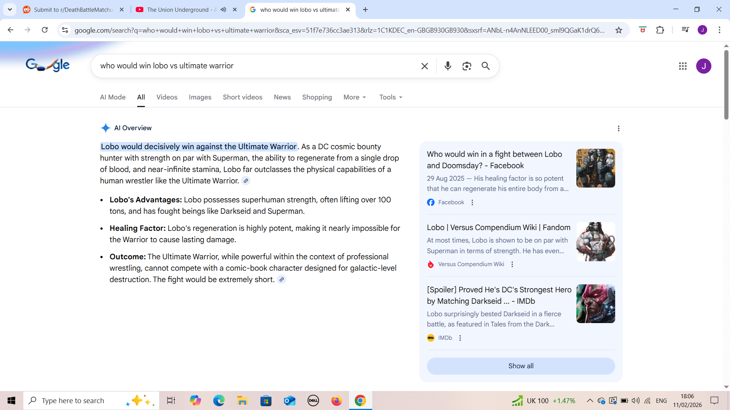Viewport: 730px width, 410px height.
Task: Open Lobo and Doomsday result thumbnail
Action: (596, 168)
